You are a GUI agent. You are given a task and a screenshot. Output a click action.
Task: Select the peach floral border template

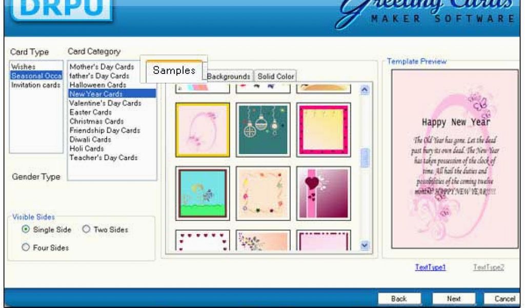point(263,192)
